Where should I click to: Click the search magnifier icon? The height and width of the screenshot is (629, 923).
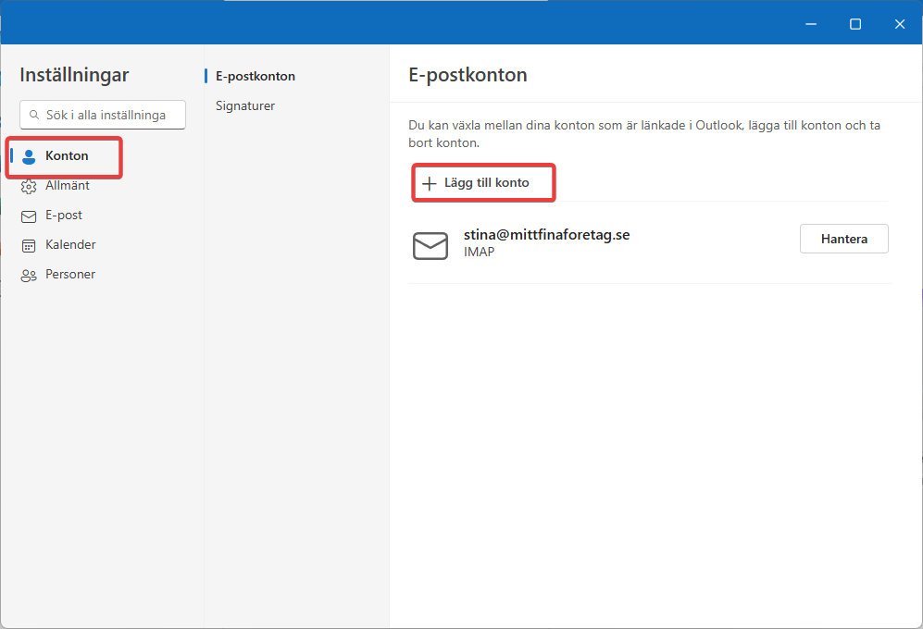pos(34,115)
